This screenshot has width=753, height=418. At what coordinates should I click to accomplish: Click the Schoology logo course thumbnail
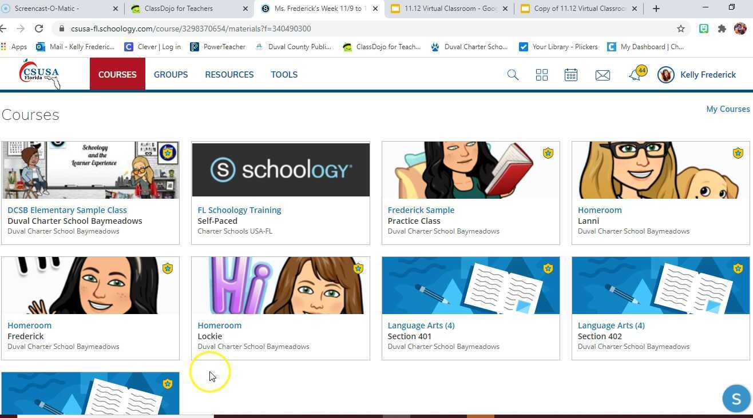click(x=281, y=170)
